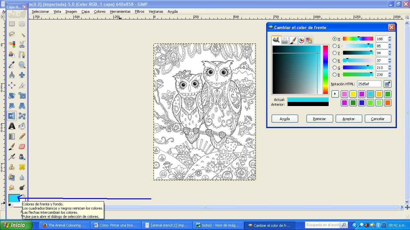This screenshot has height=230, width=410.
Task: Switch to the GIMP color selector tab
Action: [276, 40]
